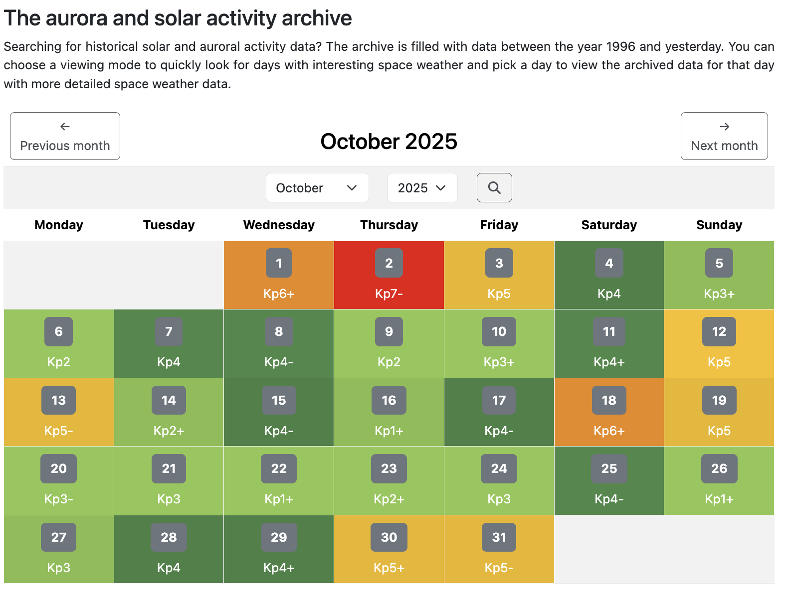787x607 pixels.
Task: Open October 3 with Kp5
Action: (x=499, y=275)
